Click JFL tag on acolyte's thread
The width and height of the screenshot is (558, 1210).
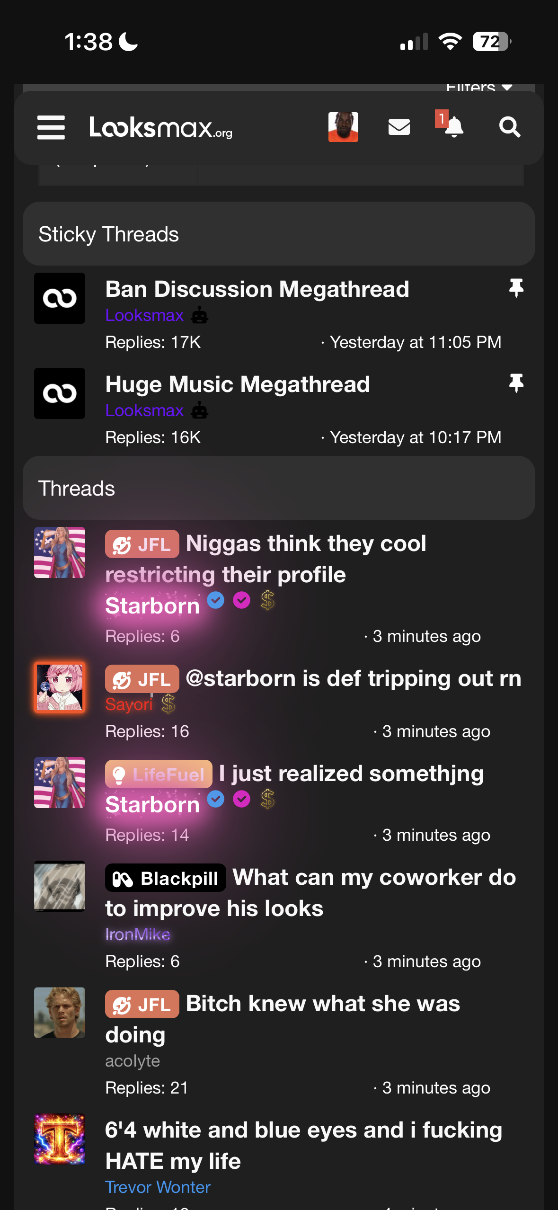(142, 1004)
